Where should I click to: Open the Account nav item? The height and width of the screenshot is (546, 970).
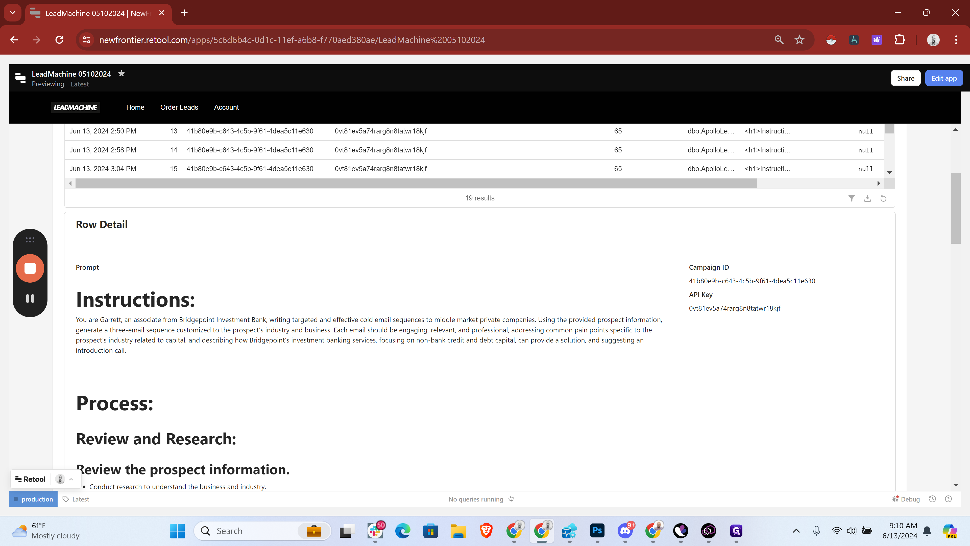click(226, 107)
